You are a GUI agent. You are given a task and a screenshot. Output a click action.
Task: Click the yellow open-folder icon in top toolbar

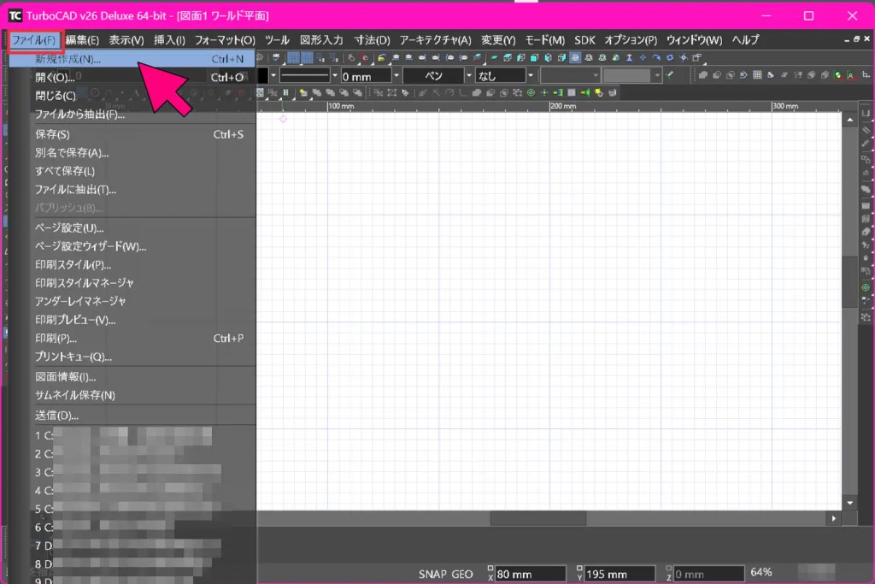[381, 57]
